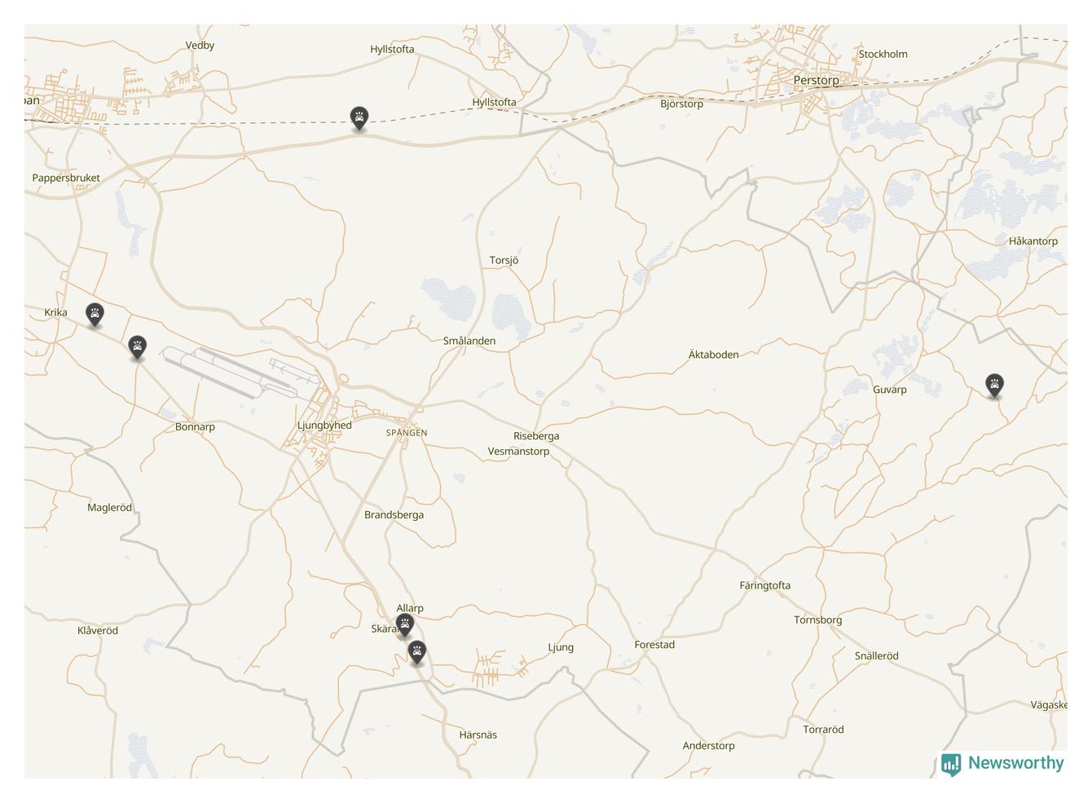Click the crash marker east of Guvarp
1092x803 pixels.
click(x=994, y=385)
